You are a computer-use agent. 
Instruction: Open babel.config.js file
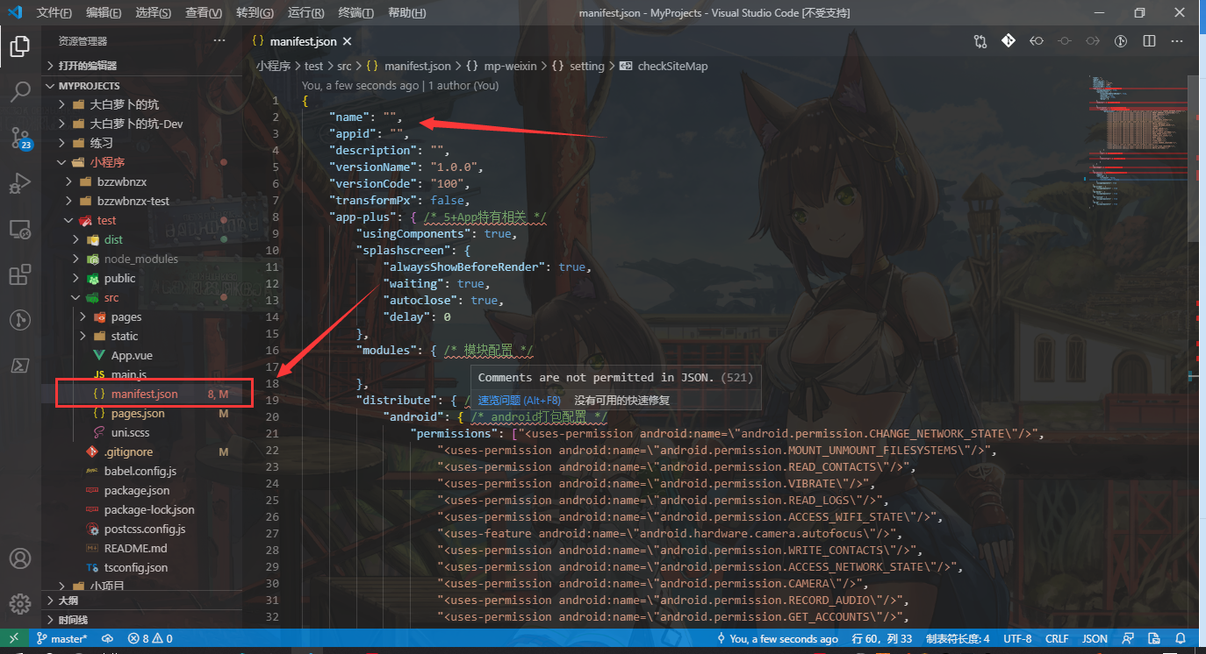pyautogui.click(x=142, y=471)
